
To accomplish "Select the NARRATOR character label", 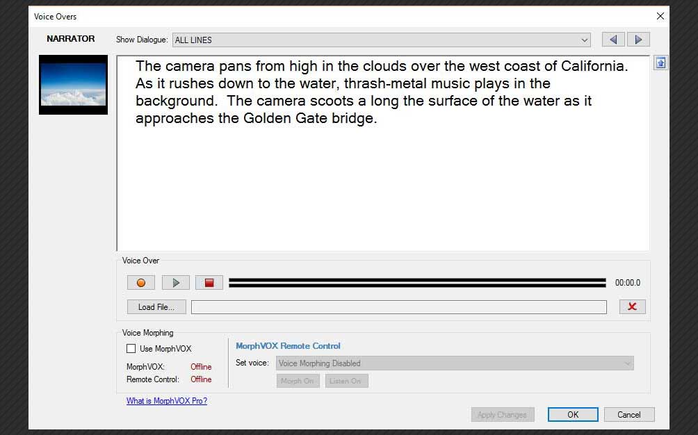I will pos(70,39).
